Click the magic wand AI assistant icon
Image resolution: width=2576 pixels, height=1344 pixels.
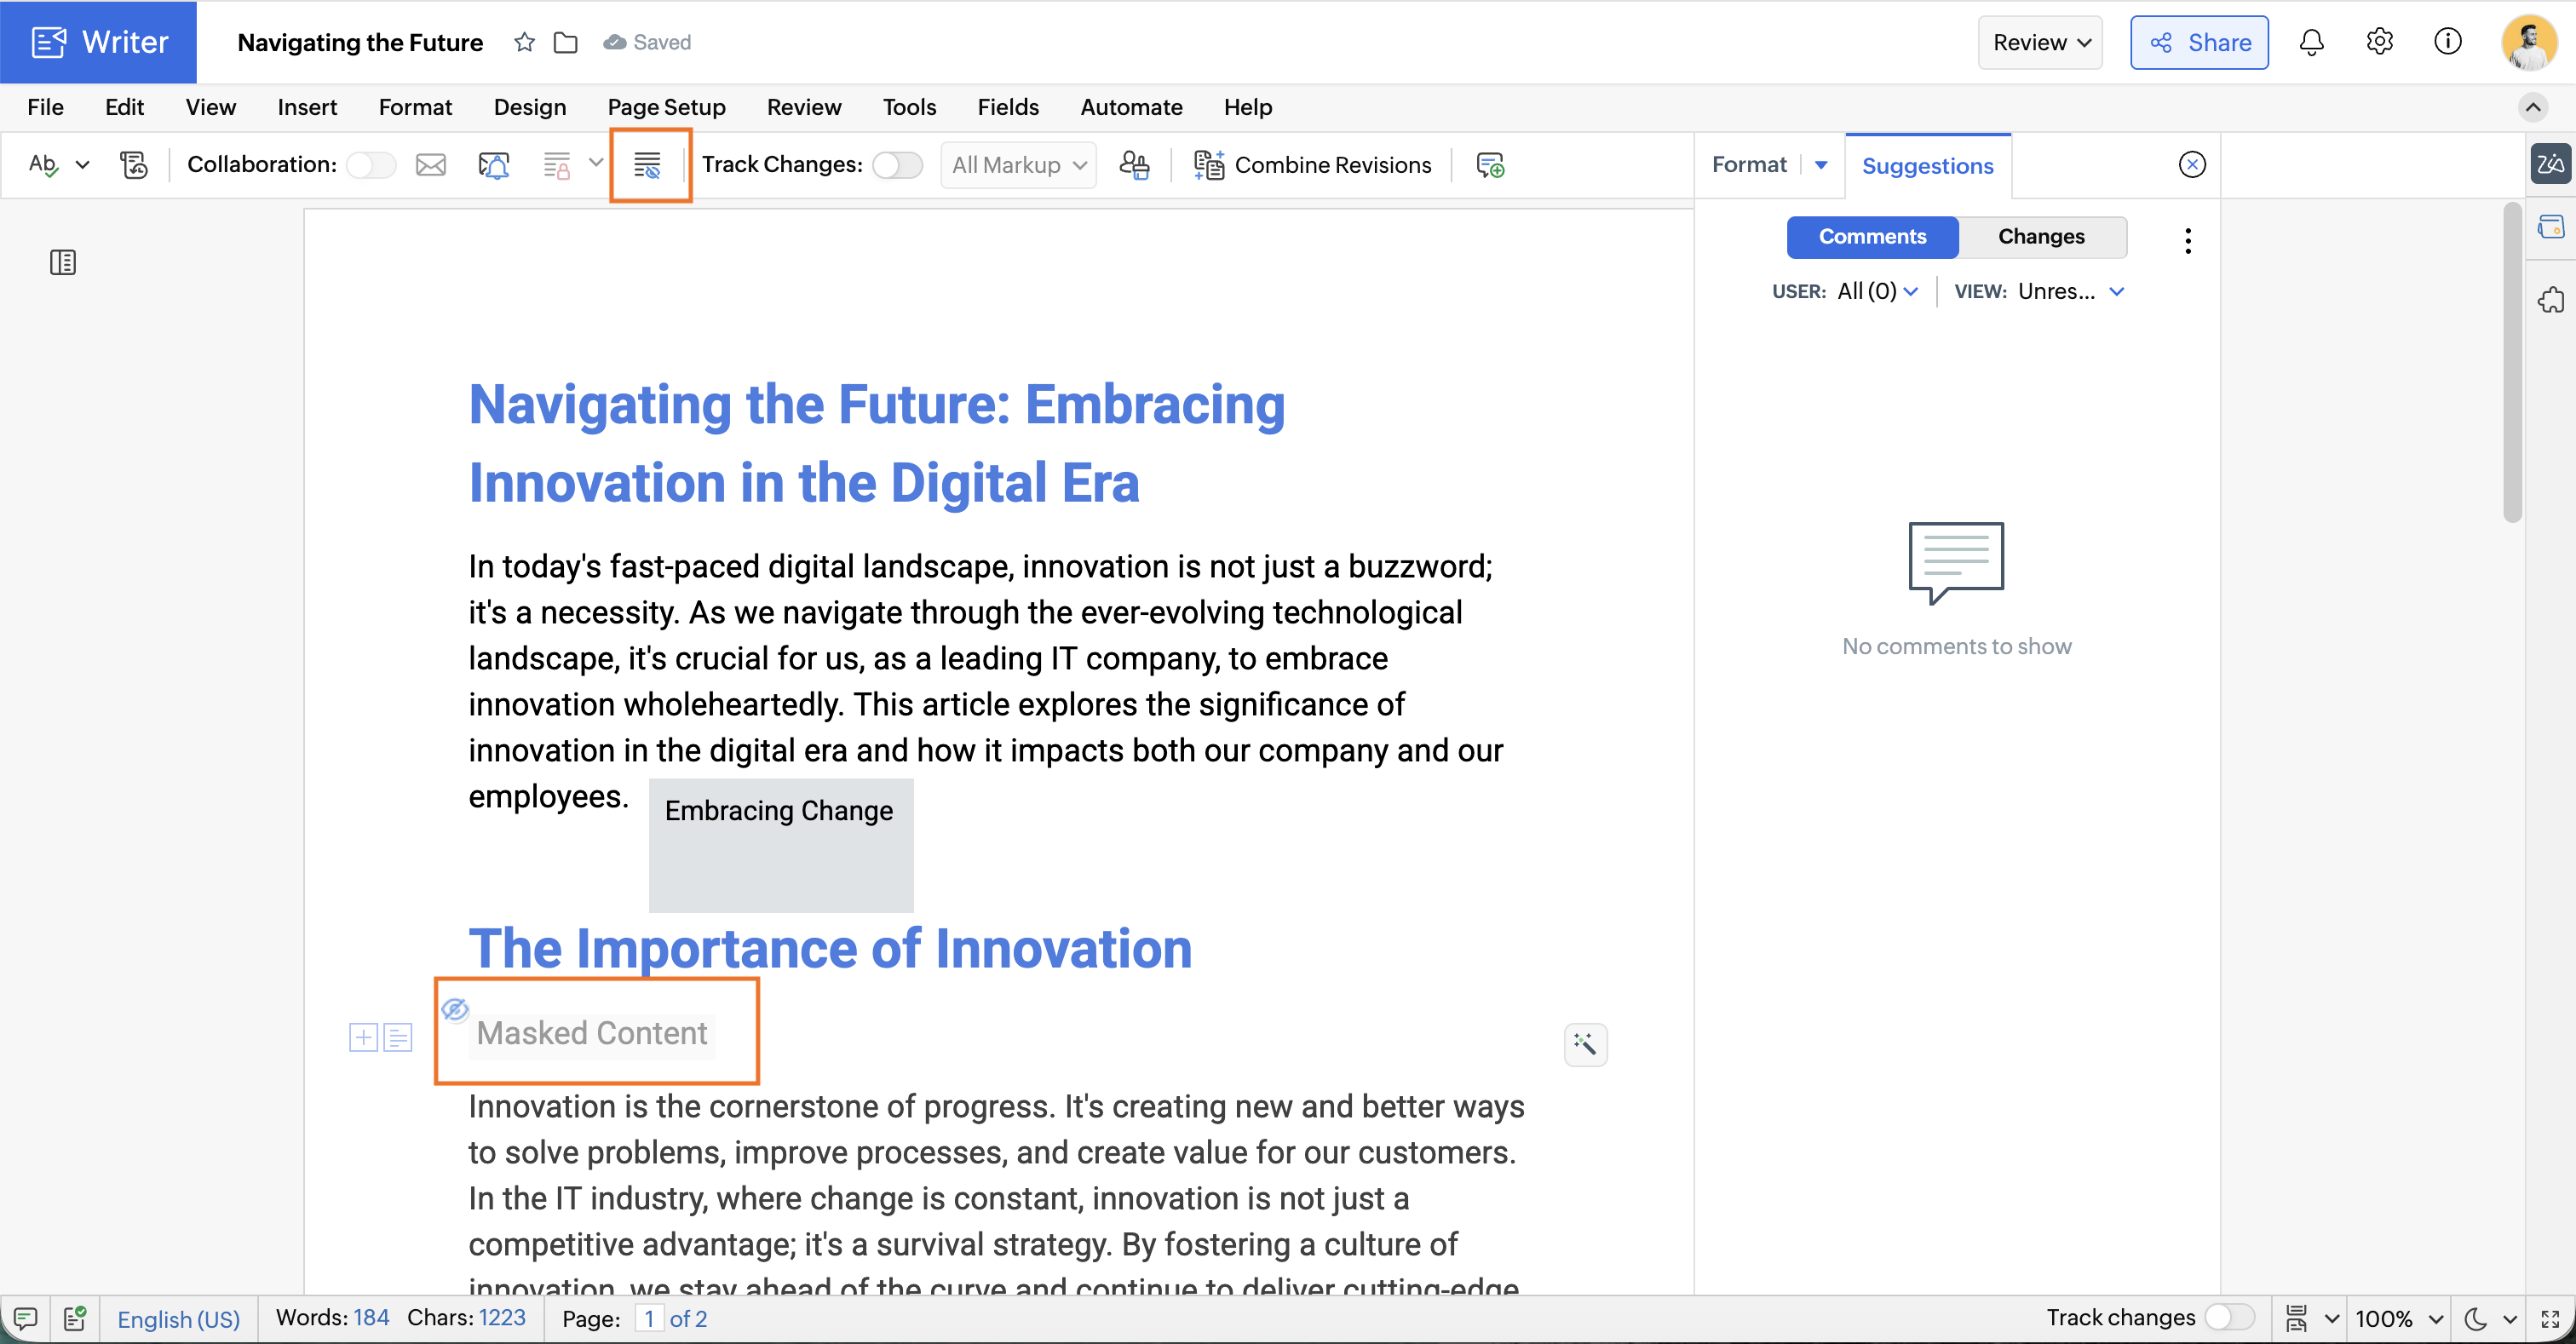[1585, 1044]
